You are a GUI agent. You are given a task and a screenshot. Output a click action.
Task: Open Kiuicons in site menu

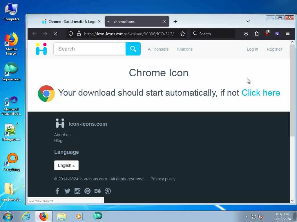[185, 49]
